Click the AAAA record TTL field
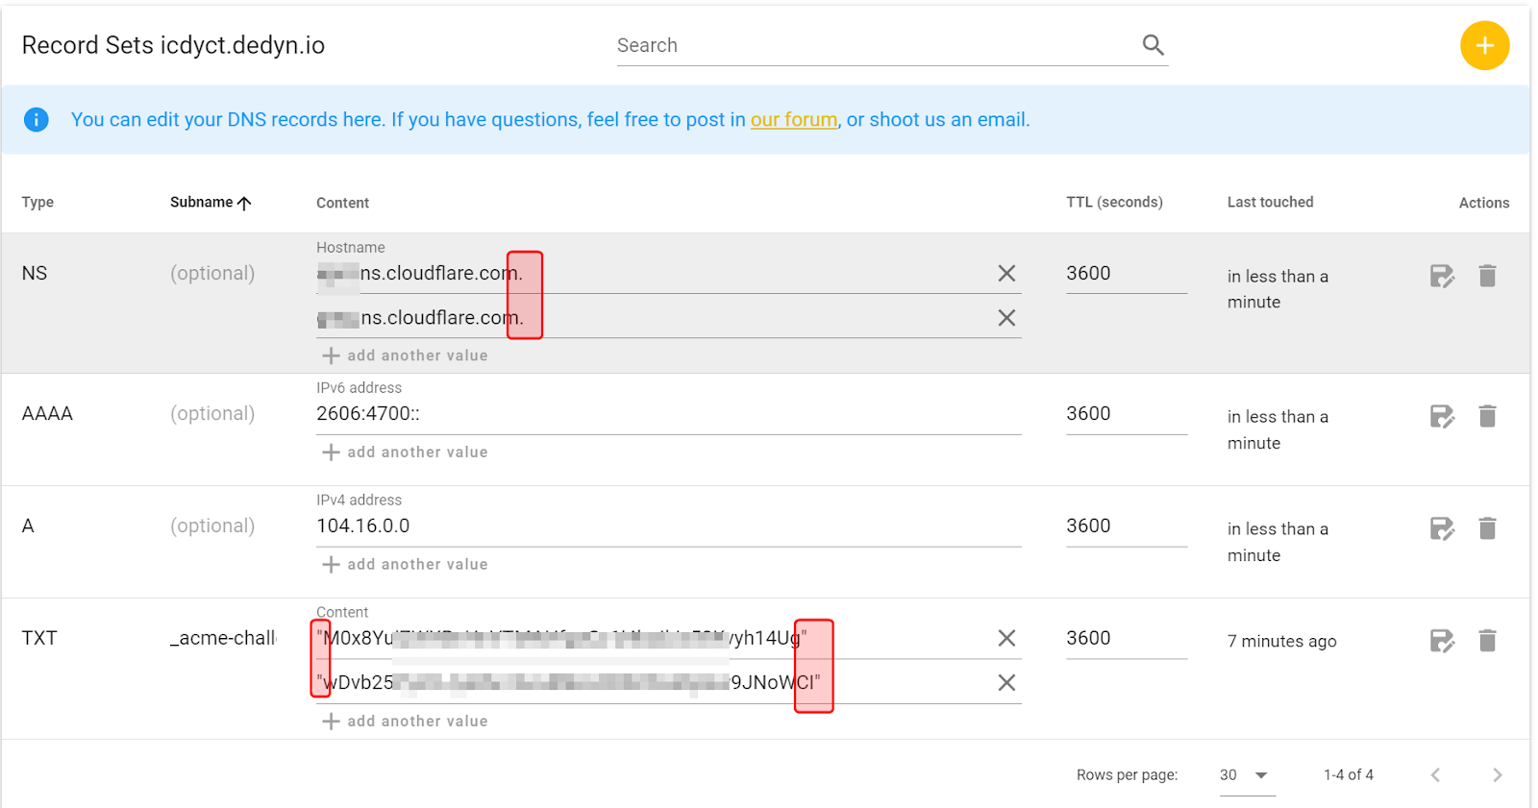The height and width of the screenshot is (808, 1538). (1125, 414)
